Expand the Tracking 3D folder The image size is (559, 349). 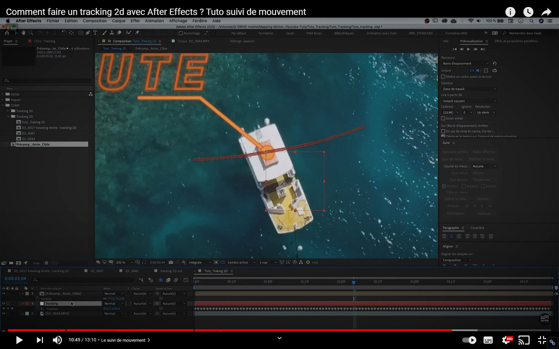point(8,111)
